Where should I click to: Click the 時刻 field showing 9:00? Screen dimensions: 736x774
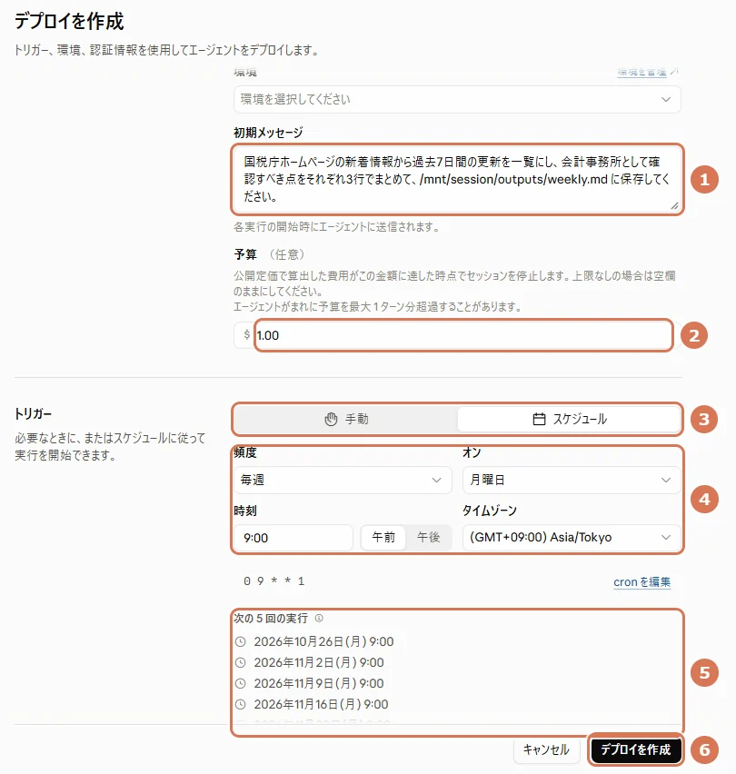[x=293, y=538]
